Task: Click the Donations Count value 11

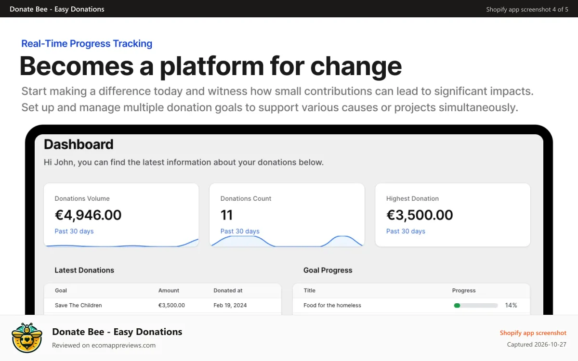Action: point(226,215)
